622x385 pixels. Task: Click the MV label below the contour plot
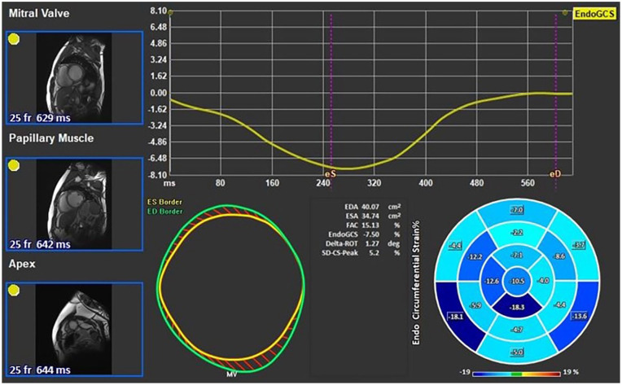point(231,375)
